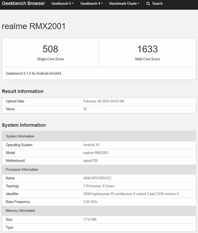Click the Operating System label
Viewport: 198px width, 233px height.
pyautogui.click(x=19, y=145)
